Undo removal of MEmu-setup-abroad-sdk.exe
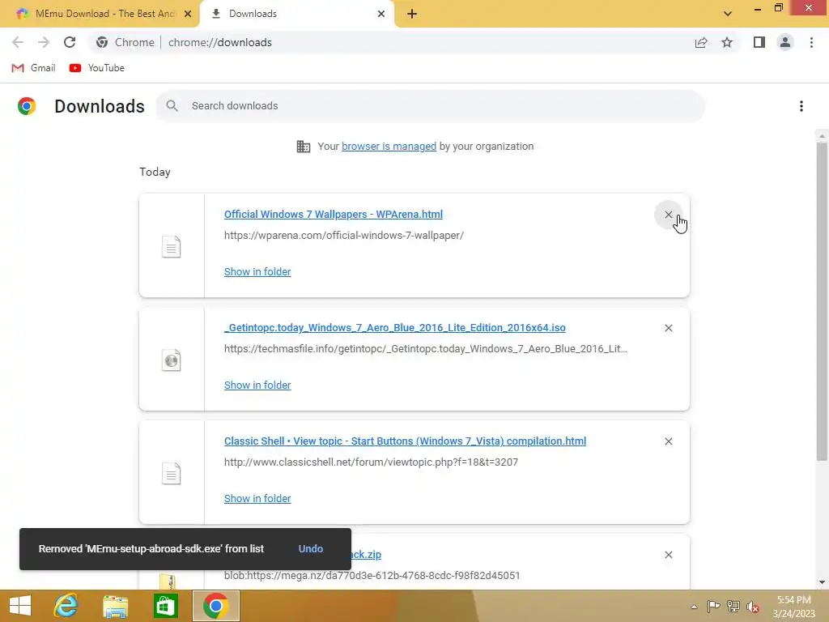 [x=310, y=548]
